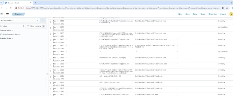Go back in the browser

(x=1, y=8)
